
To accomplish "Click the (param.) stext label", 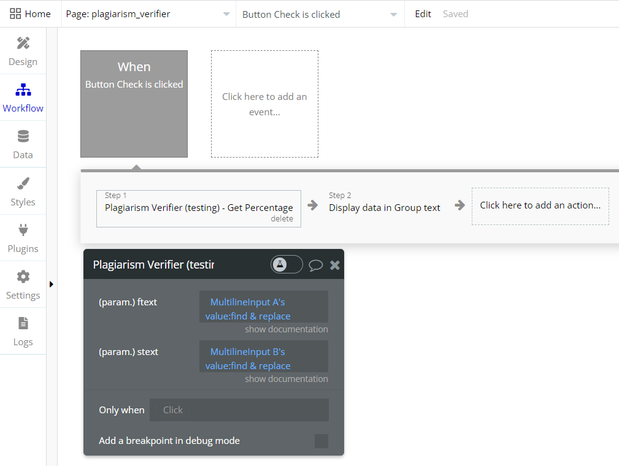I will 128,352.
